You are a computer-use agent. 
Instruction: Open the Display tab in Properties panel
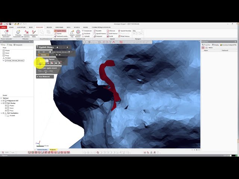[x=216, y=44]
